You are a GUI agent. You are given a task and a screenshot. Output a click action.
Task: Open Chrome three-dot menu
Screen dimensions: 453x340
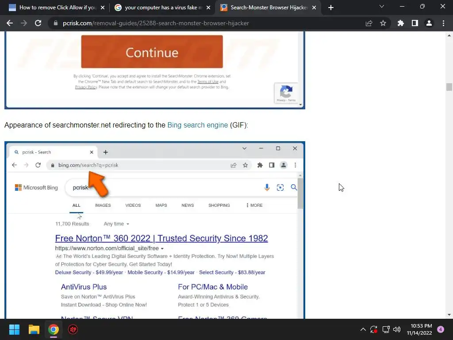443,23
